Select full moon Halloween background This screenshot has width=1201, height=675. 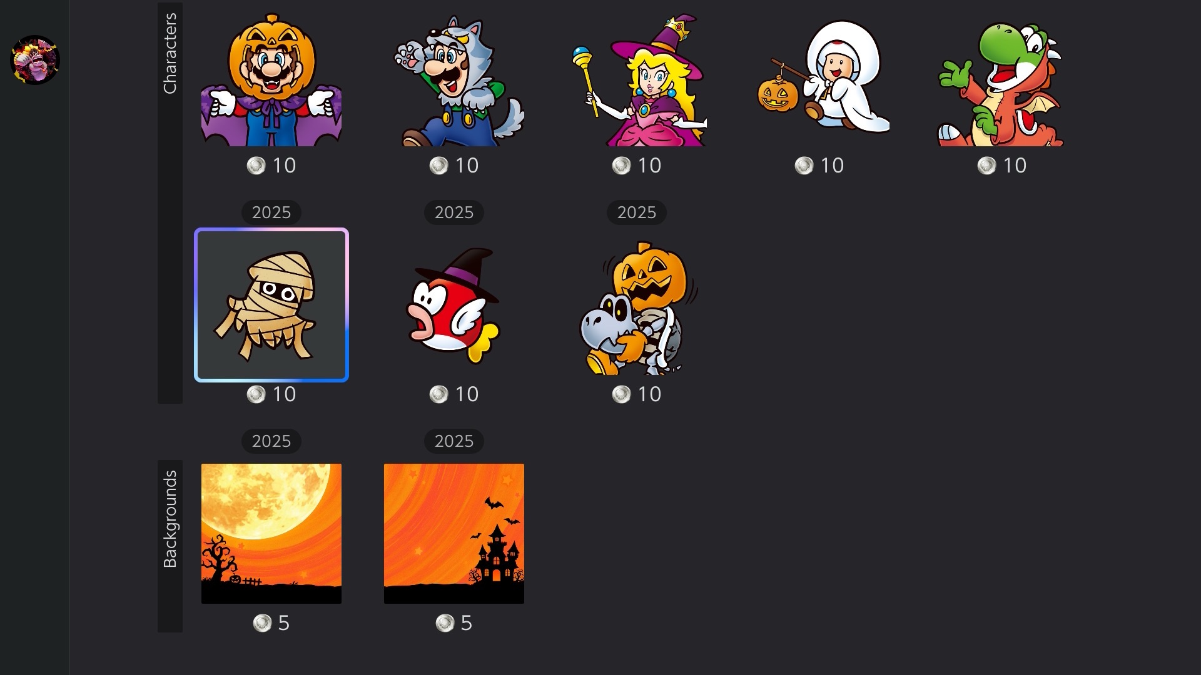(271, 533)
